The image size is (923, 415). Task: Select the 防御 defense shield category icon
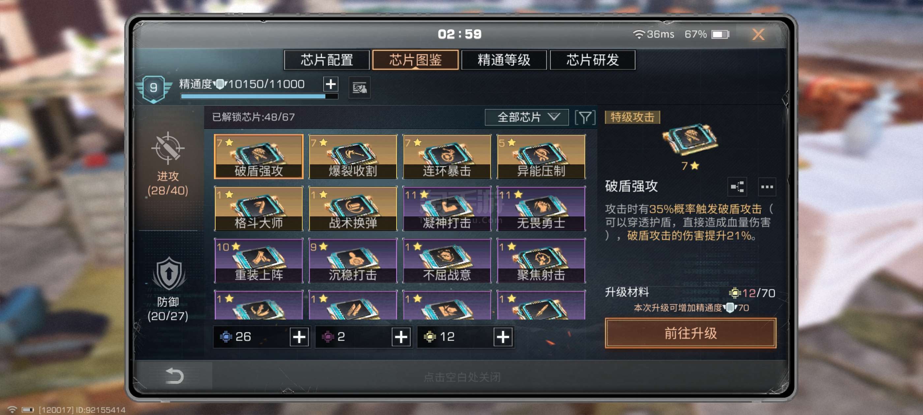click(169, 274)
